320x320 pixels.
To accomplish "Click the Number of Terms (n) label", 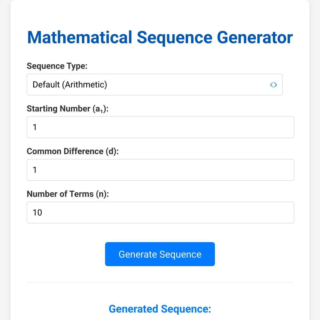I will click(x=68, y=194).
